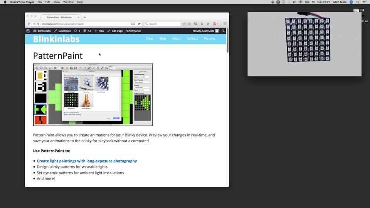The image size is (370, 208).
Task: Open the View menu
Action: [57, 2]
